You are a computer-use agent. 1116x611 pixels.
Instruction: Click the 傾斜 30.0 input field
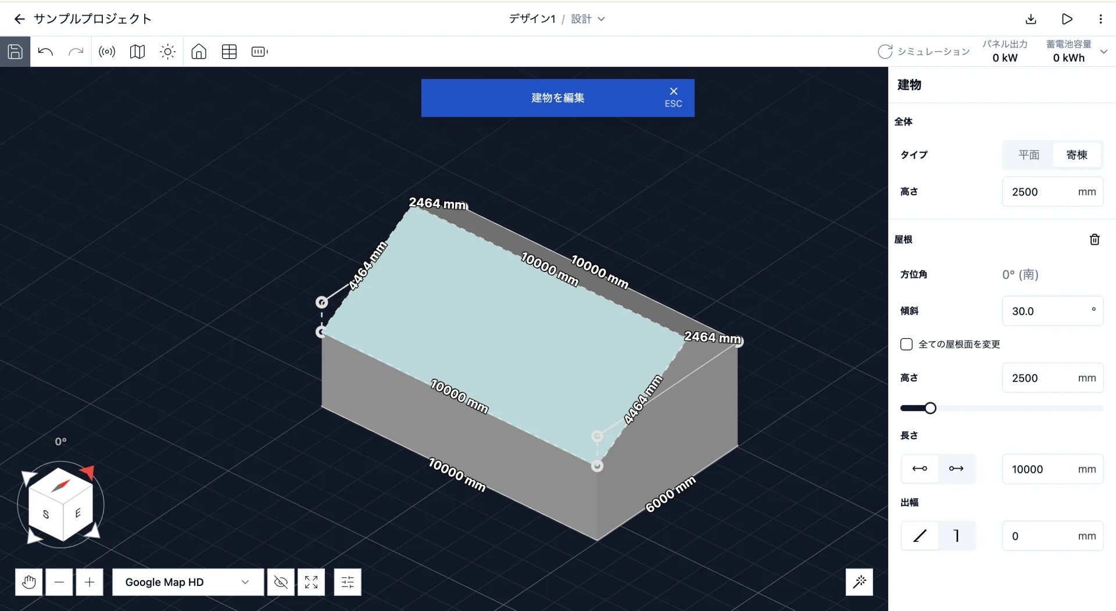[1053, 311]
